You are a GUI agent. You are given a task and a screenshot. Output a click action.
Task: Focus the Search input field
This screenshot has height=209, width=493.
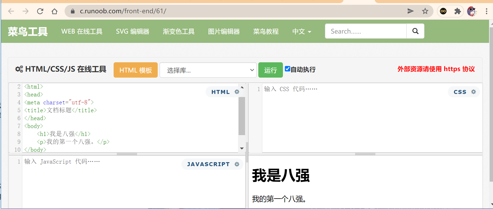pyautogui.click(x=366, y=31)
